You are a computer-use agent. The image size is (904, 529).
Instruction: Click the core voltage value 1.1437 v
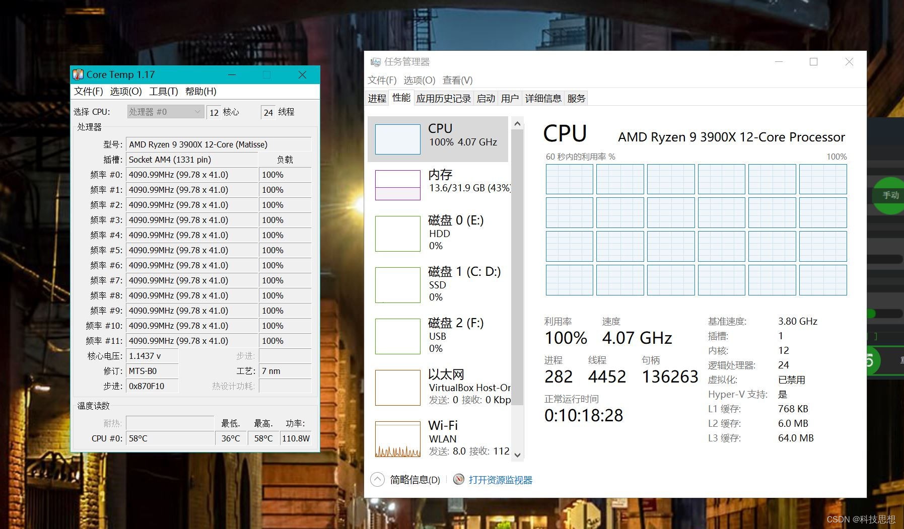point(152,356)
